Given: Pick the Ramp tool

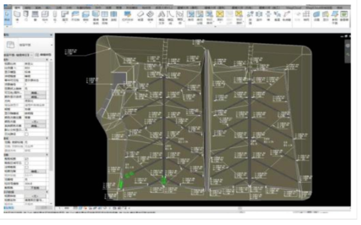Looking at the screenshot, I should tap(140, 16).
